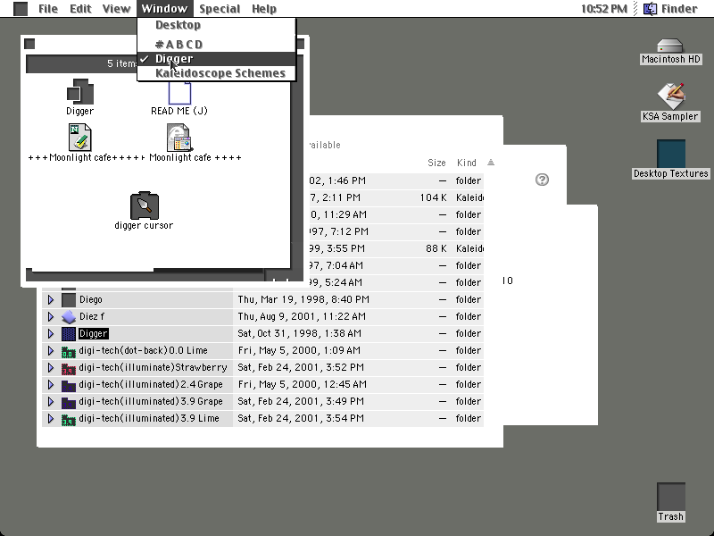Expand the Diez f folder disclosure triangle
The image size is (714, 536).
click(x=51, y=316)
